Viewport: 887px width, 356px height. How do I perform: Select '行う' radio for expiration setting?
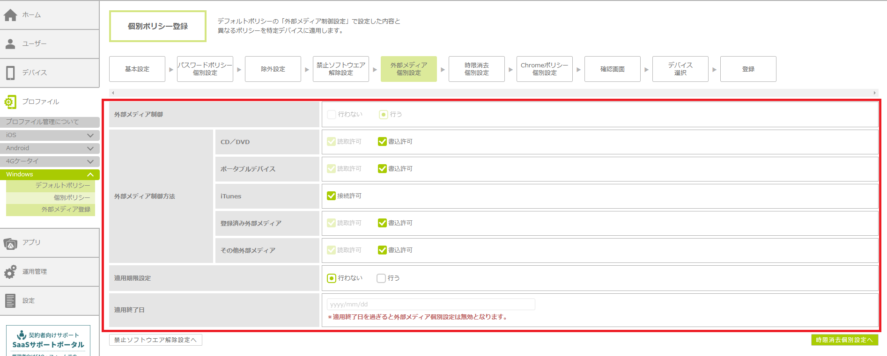click(x=381, y=278)
